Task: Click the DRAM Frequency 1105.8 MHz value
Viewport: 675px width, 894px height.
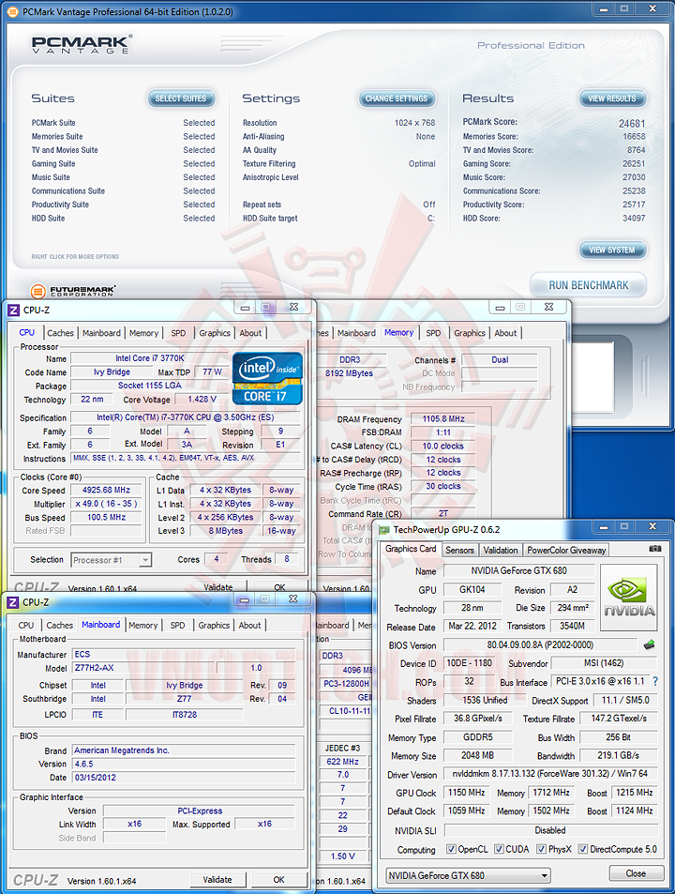Action: 443,418
